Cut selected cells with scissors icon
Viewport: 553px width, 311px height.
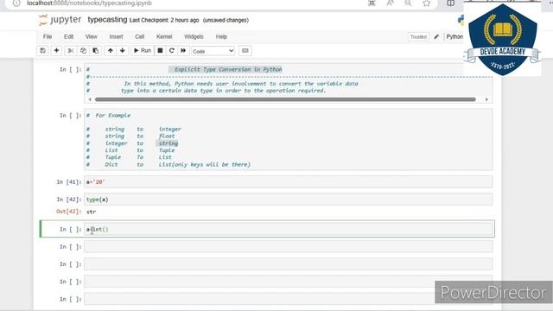pyautogui.click(x=71, y=51)
